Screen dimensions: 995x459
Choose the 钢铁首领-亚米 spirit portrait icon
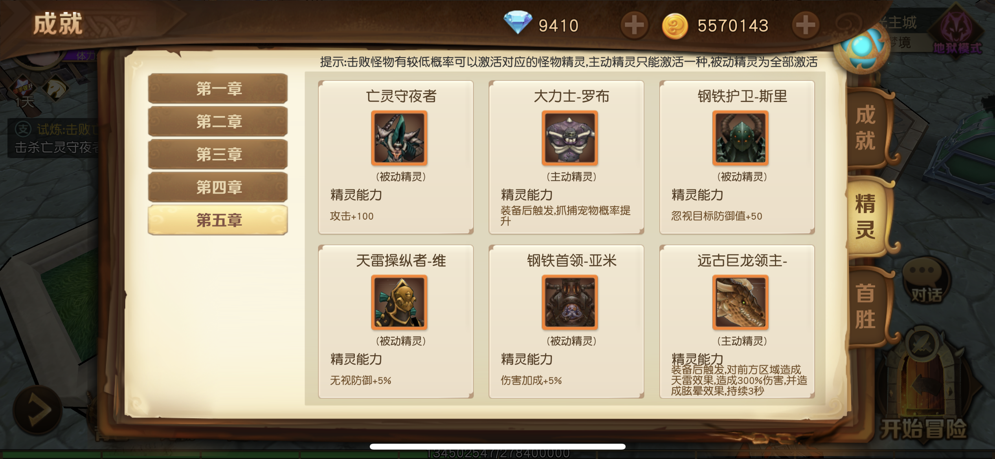(x=569, y=302)
